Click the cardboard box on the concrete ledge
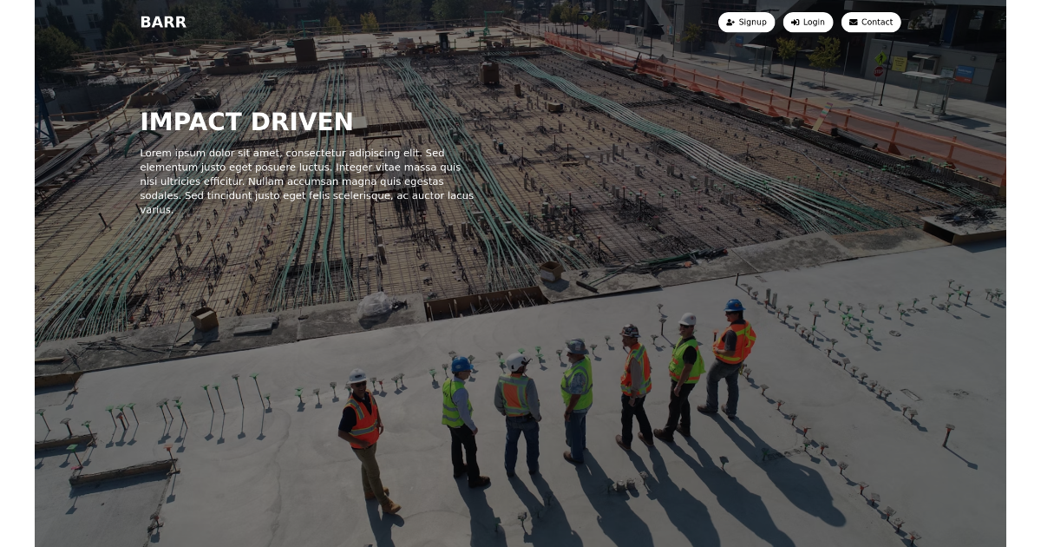Viewport: 1041px width, 547px height. (205, 319)
